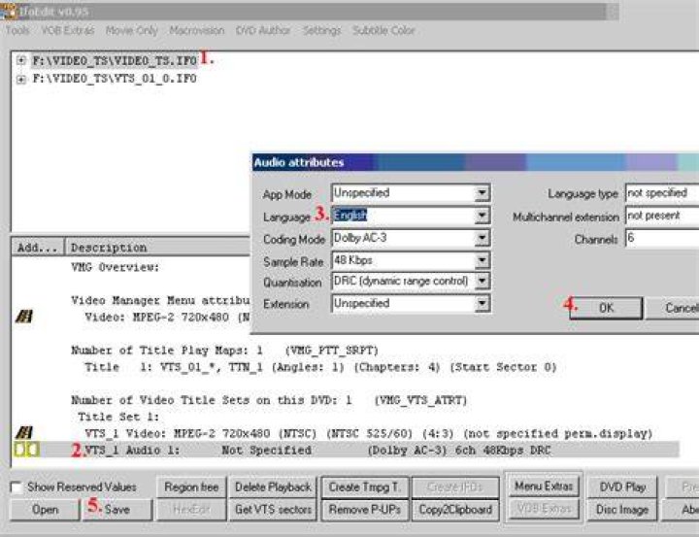Open the Movie Only menu

(x=131, y=31)
